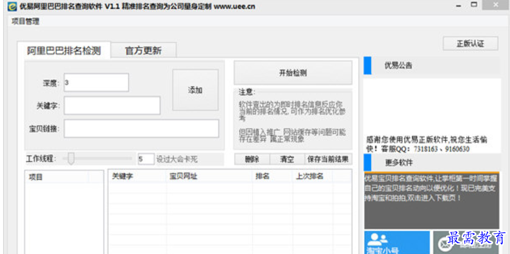Open the 项目管理 menu
Image resolution: width=510 pixels, height=254 pixels.
point(25,22)
